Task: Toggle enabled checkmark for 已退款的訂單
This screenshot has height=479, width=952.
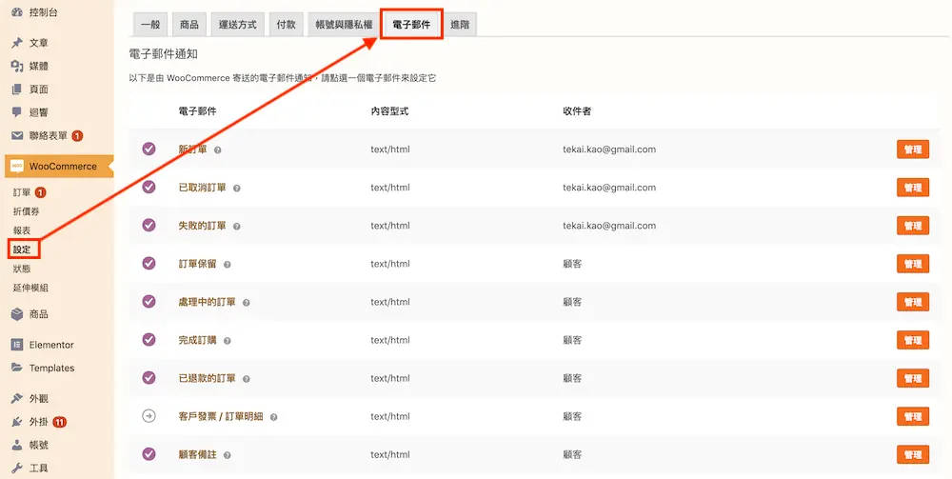Action: [x=149, y=378]
